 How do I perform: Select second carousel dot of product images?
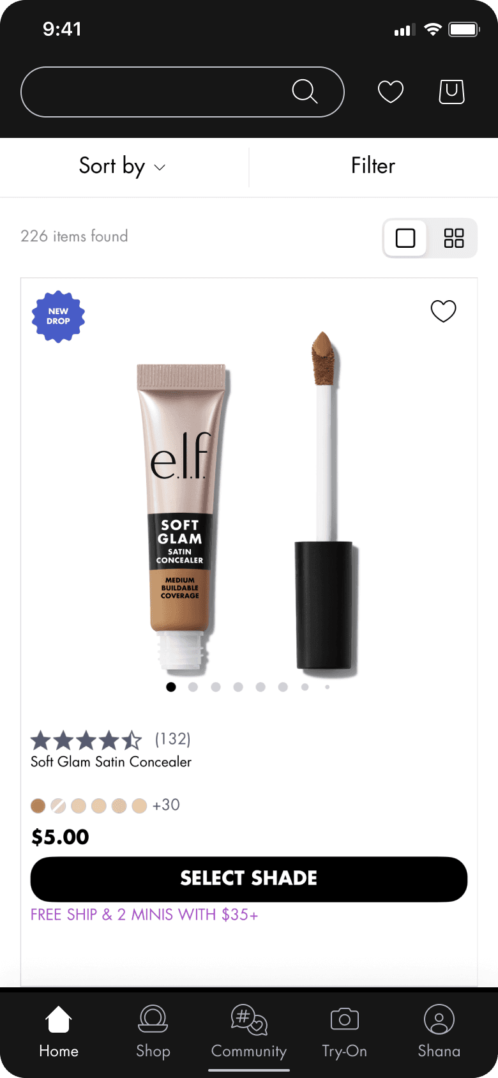(x=193, y=687)
